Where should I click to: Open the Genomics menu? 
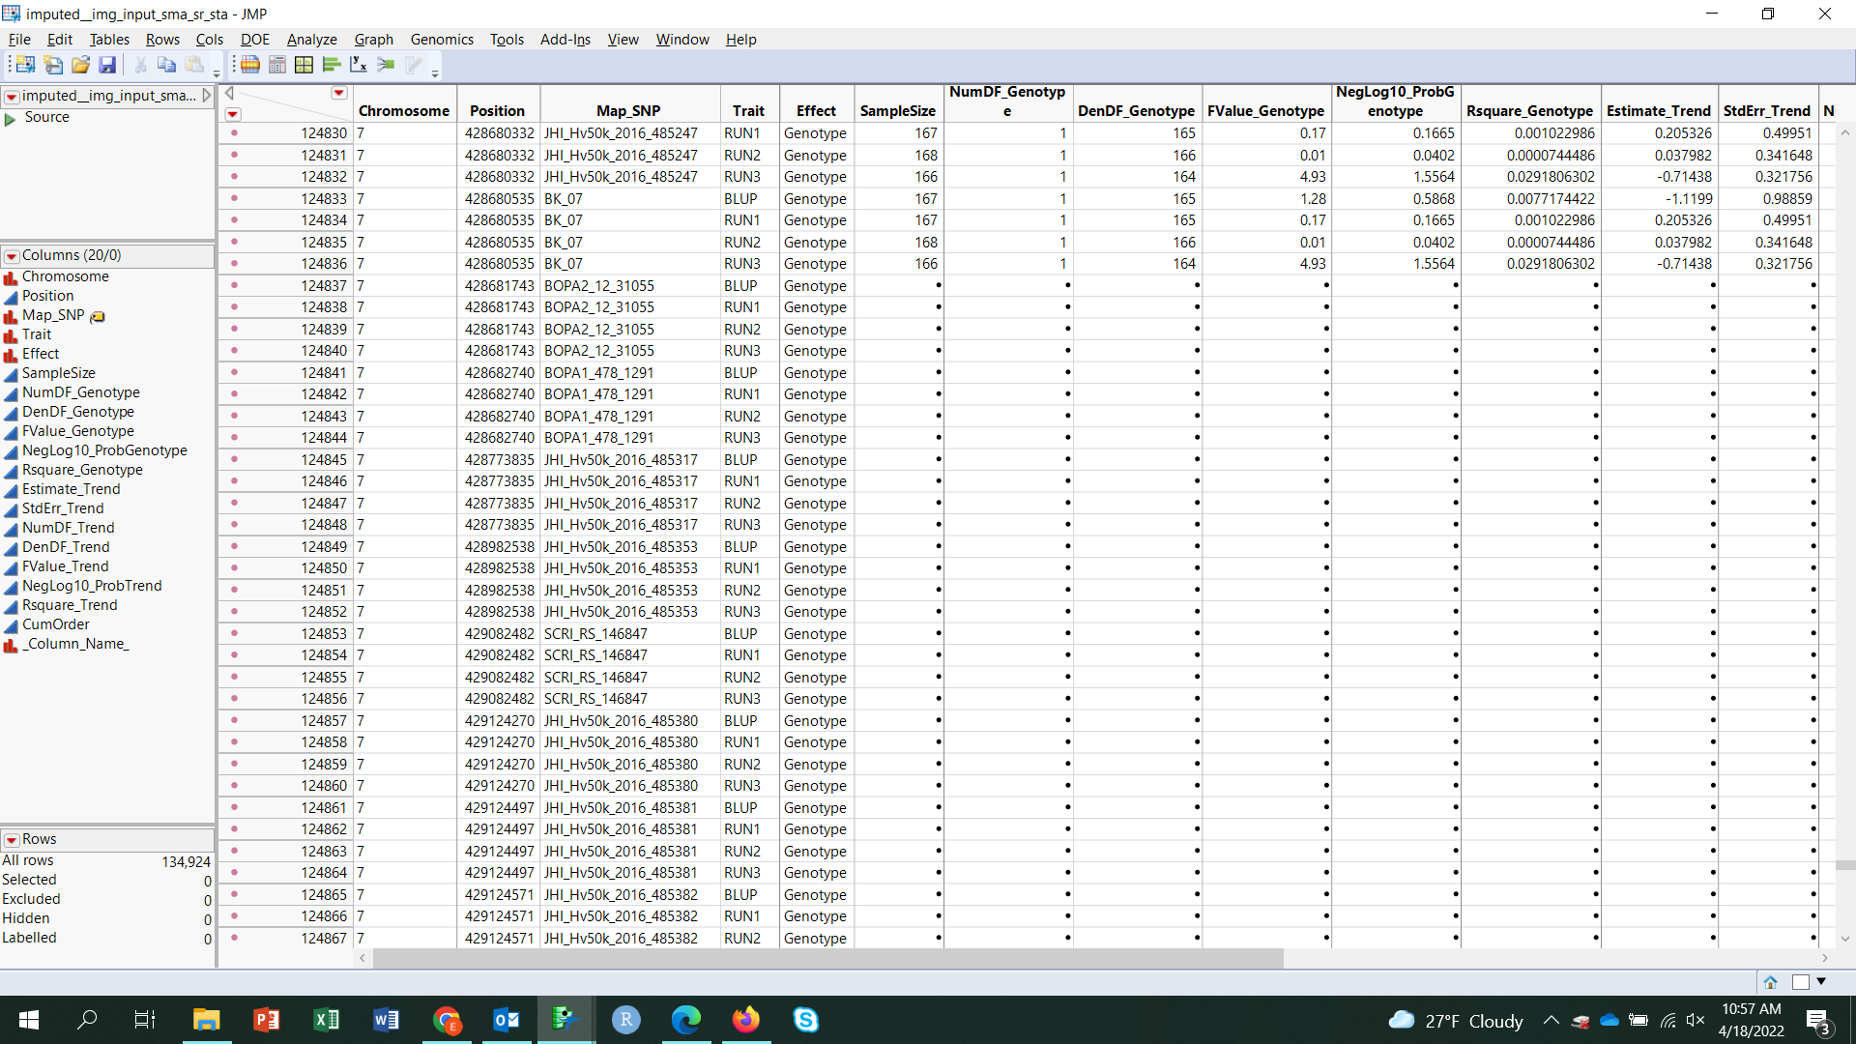point(442,40)
